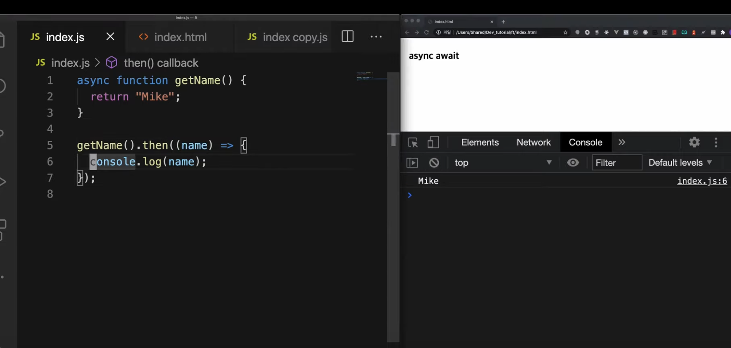Viewport: 731px width, 348px height.
Task: Click console.log(name) on line 6
Action: point(148,162)
